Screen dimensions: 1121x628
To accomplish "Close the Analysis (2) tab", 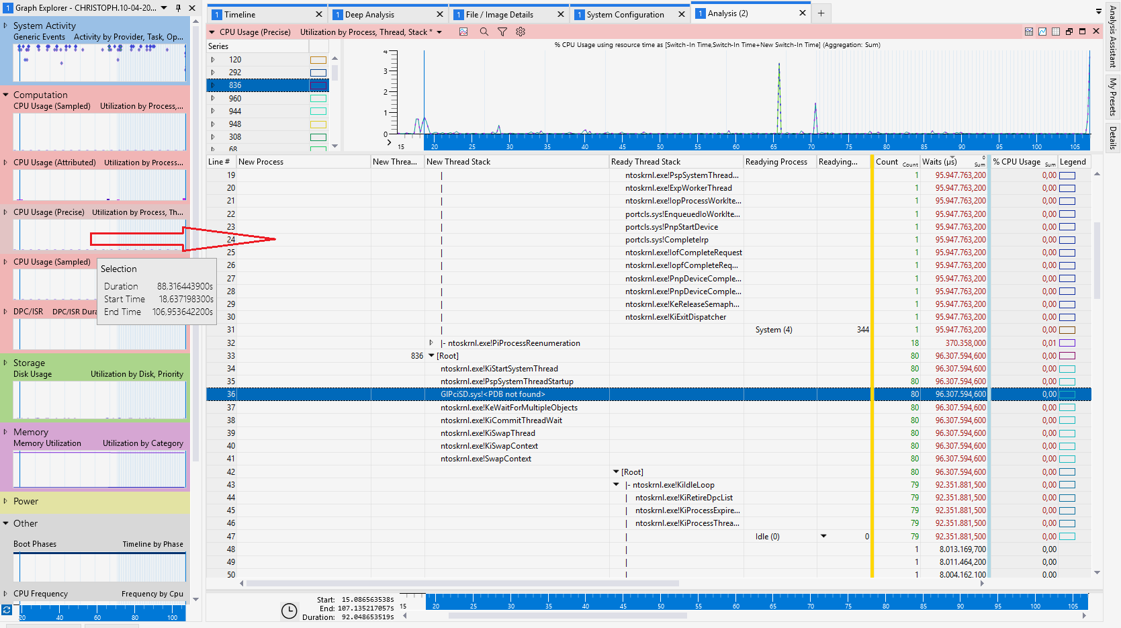I will pos(803,13).
